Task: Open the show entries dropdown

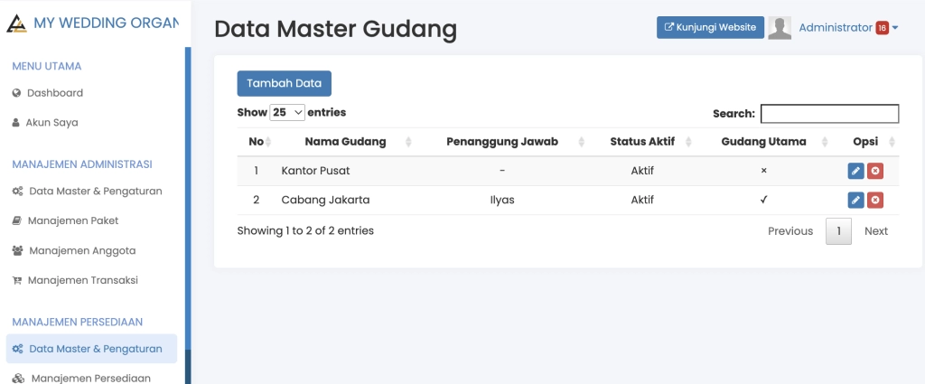Action: point(287,113)
